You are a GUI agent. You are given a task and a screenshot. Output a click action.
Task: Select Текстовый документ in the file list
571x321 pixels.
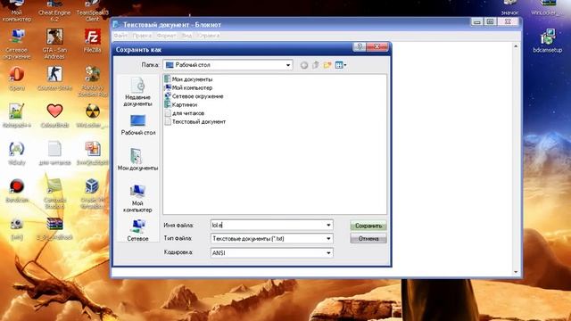[195, 121]
